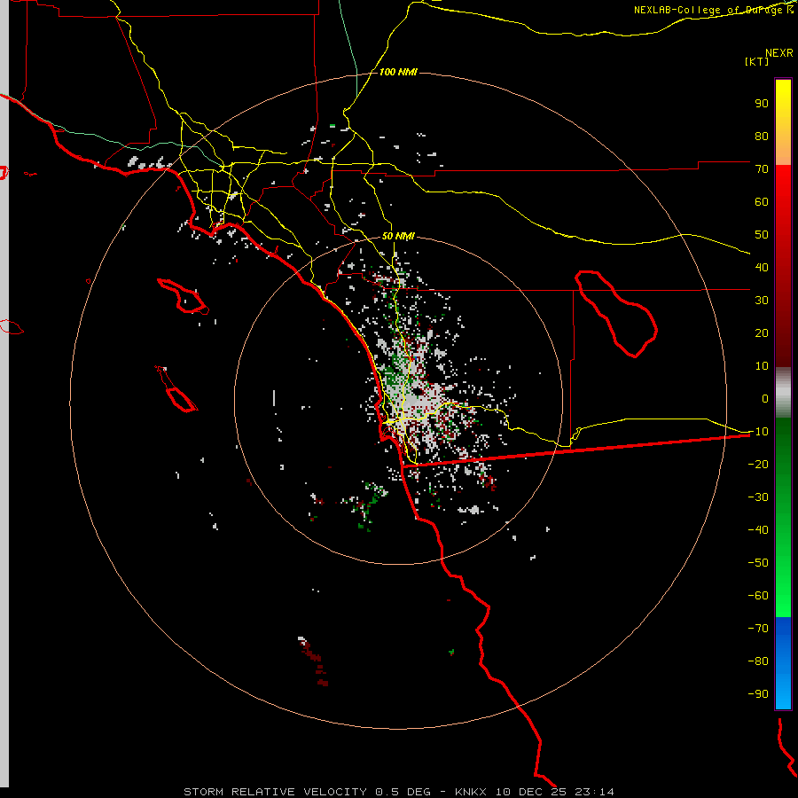798x798 pixels.
Task: Click the 40 knot scale label
Action: coord(762,267)
